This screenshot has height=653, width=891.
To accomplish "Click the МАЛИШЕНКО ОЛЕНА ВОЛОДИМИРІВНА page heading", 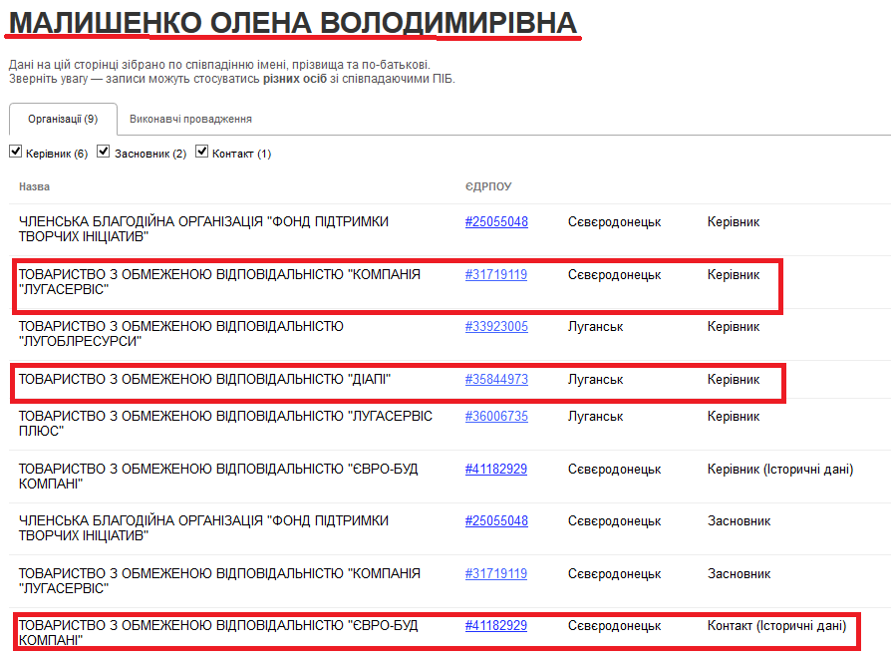I will point(292,23).
